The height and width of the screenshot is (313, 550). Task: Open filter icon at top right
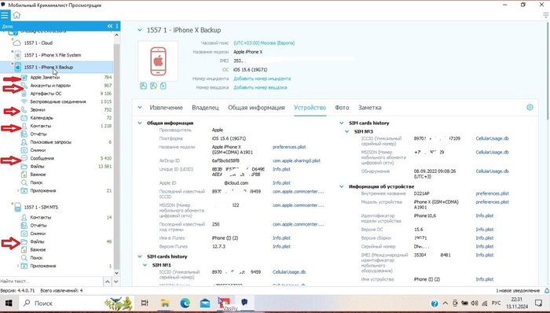[546, 15]
